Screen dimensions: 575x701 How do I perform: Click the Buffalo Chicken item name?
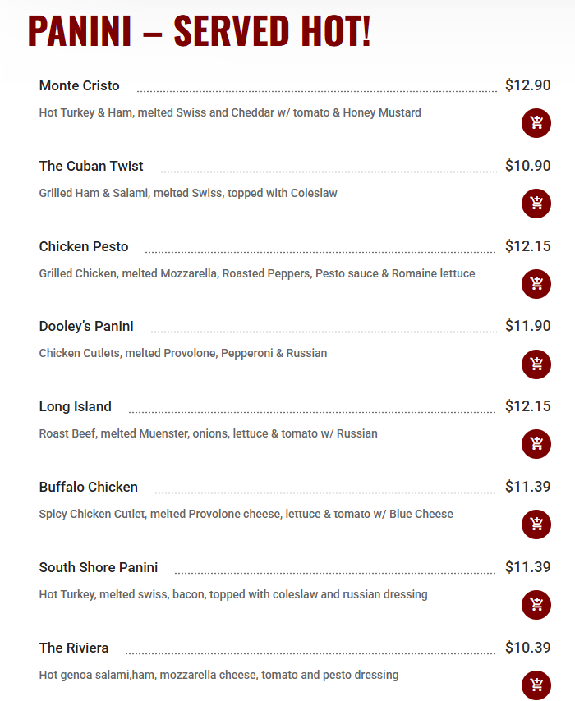click(x=88, y=487)
